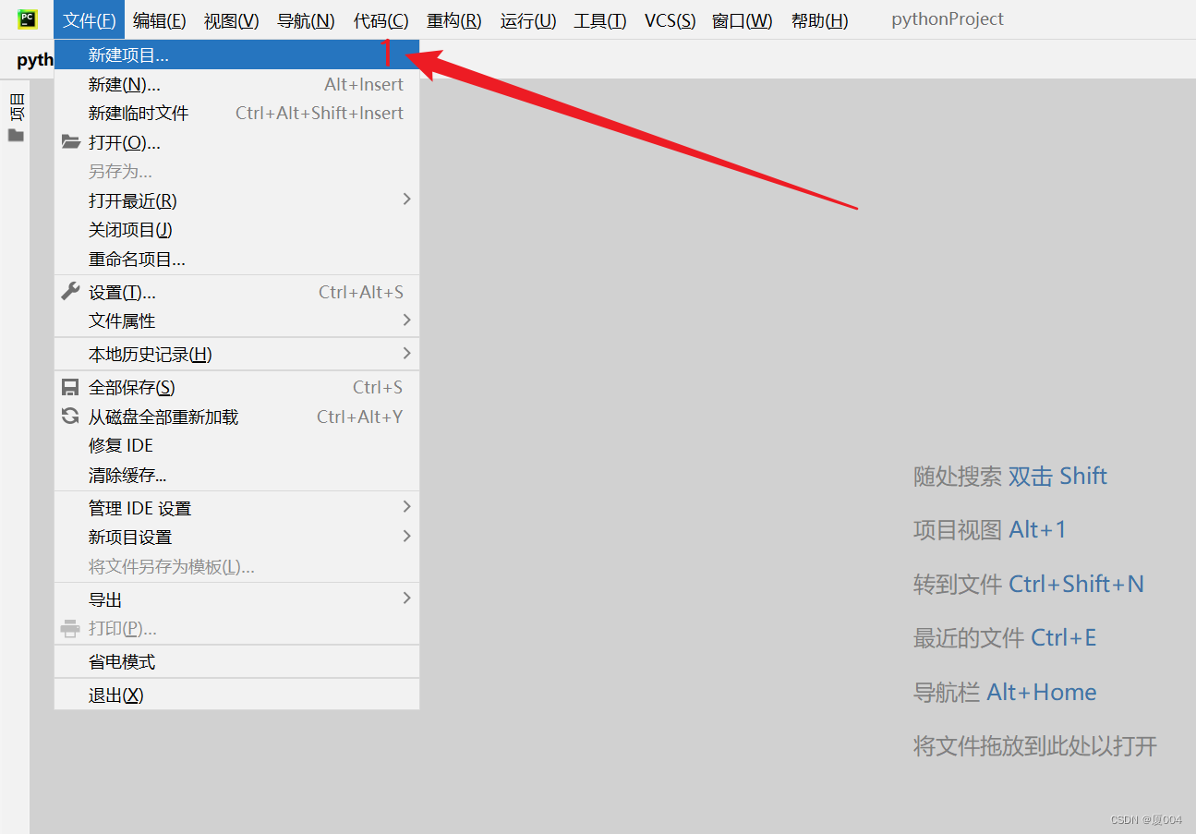Screen dimensions: 1196x834
Task: Select 全部保存(S) menu entry
Action: click(236, 387)
